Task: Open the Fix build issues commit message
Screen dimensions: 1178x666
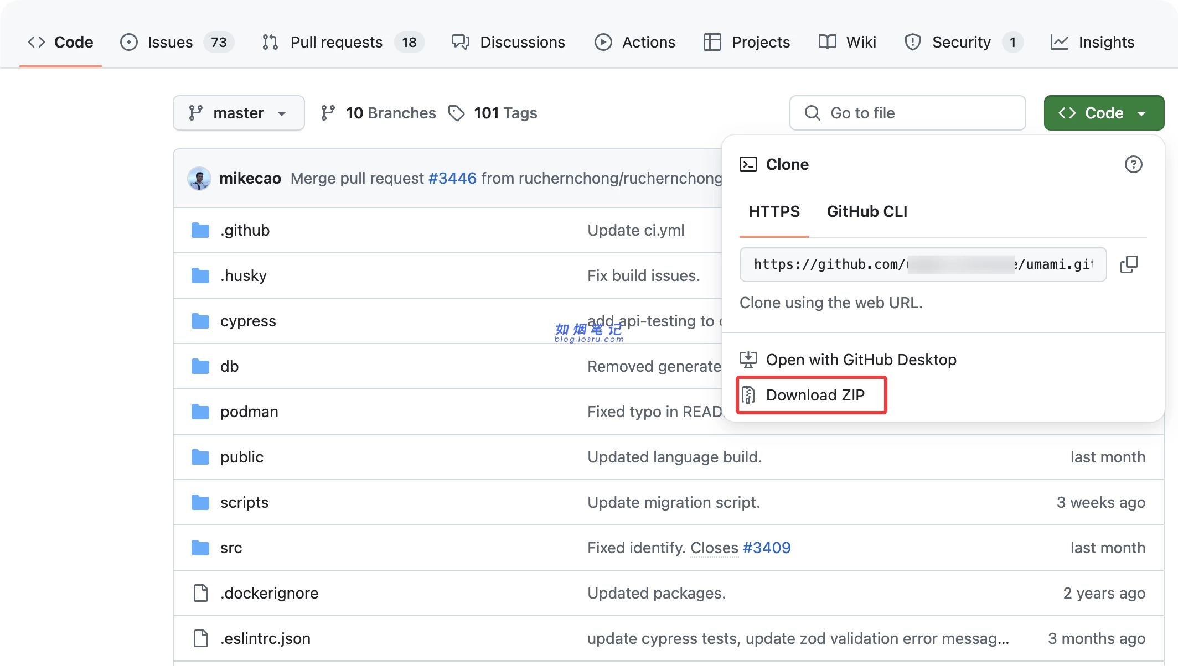Action: (644, 275)
